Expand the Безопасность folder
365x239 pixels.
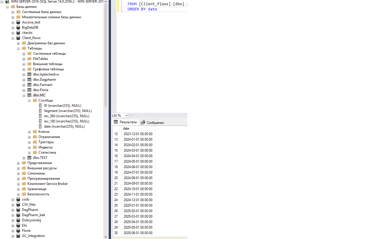pos(18,194)
